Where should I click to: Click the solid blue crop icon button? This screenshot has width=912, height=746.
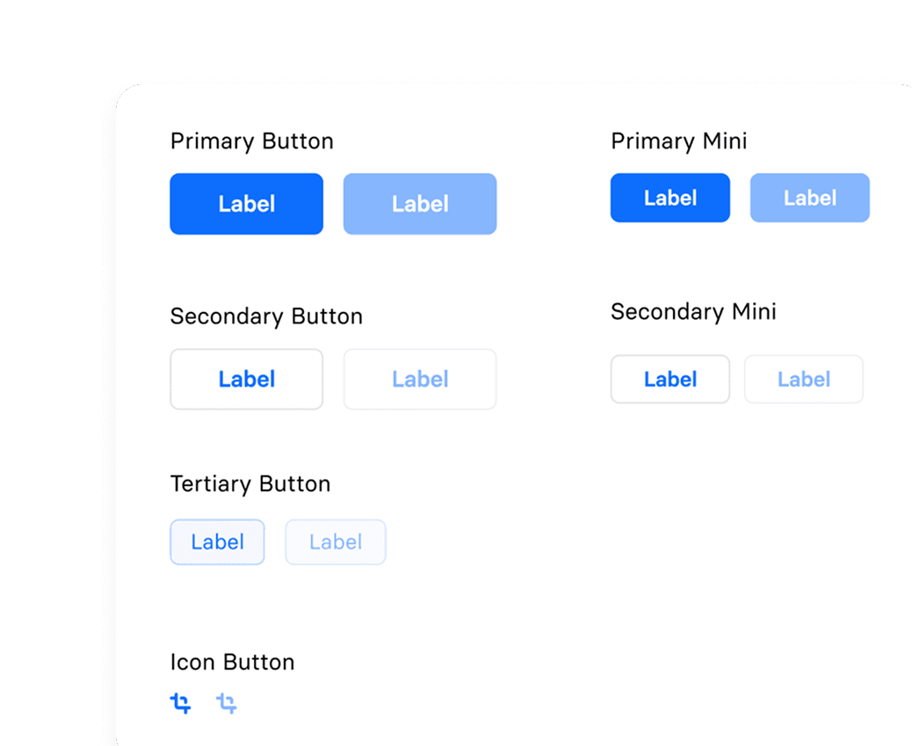[x=180, y=703]
